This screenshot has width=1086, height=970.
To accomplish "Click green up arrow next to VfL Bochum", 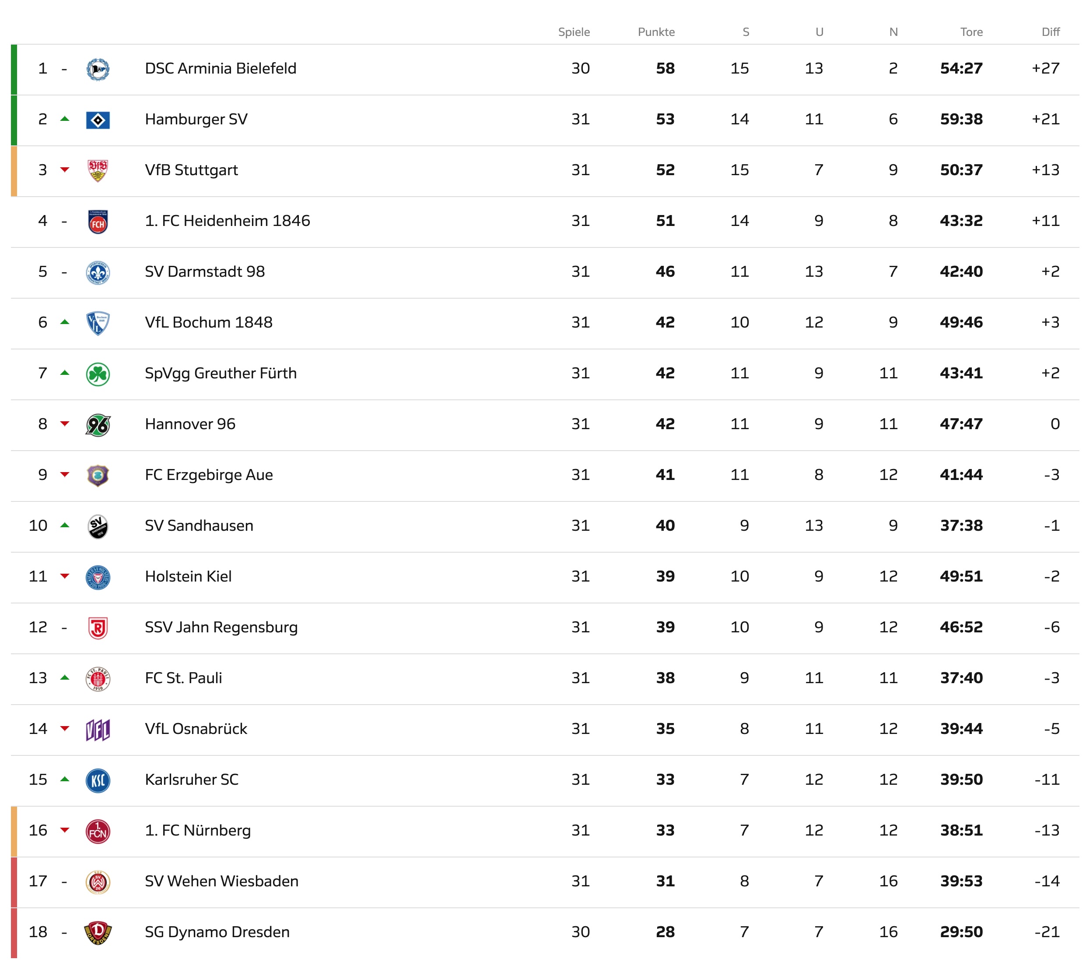I will pyautogui.click(x=65, y=322).
